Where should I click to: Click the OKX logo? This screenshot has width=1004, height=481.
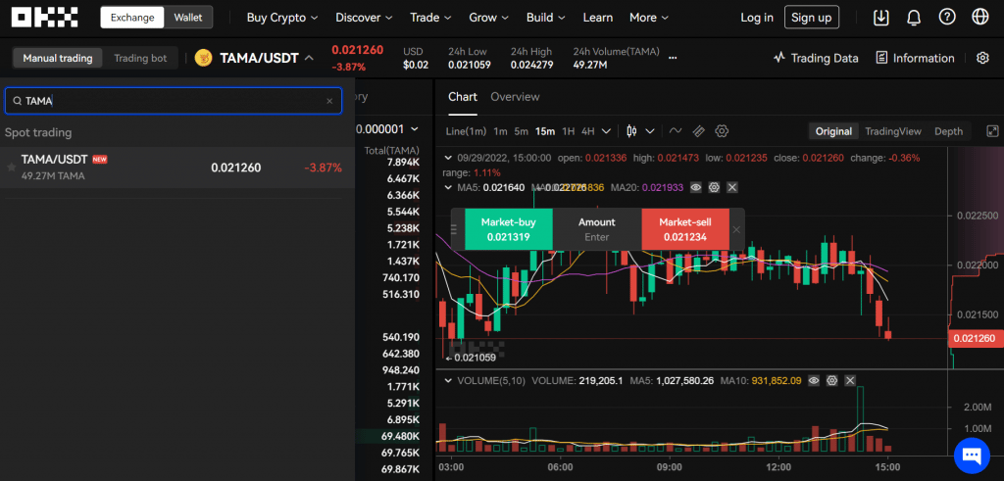point(45,18)
